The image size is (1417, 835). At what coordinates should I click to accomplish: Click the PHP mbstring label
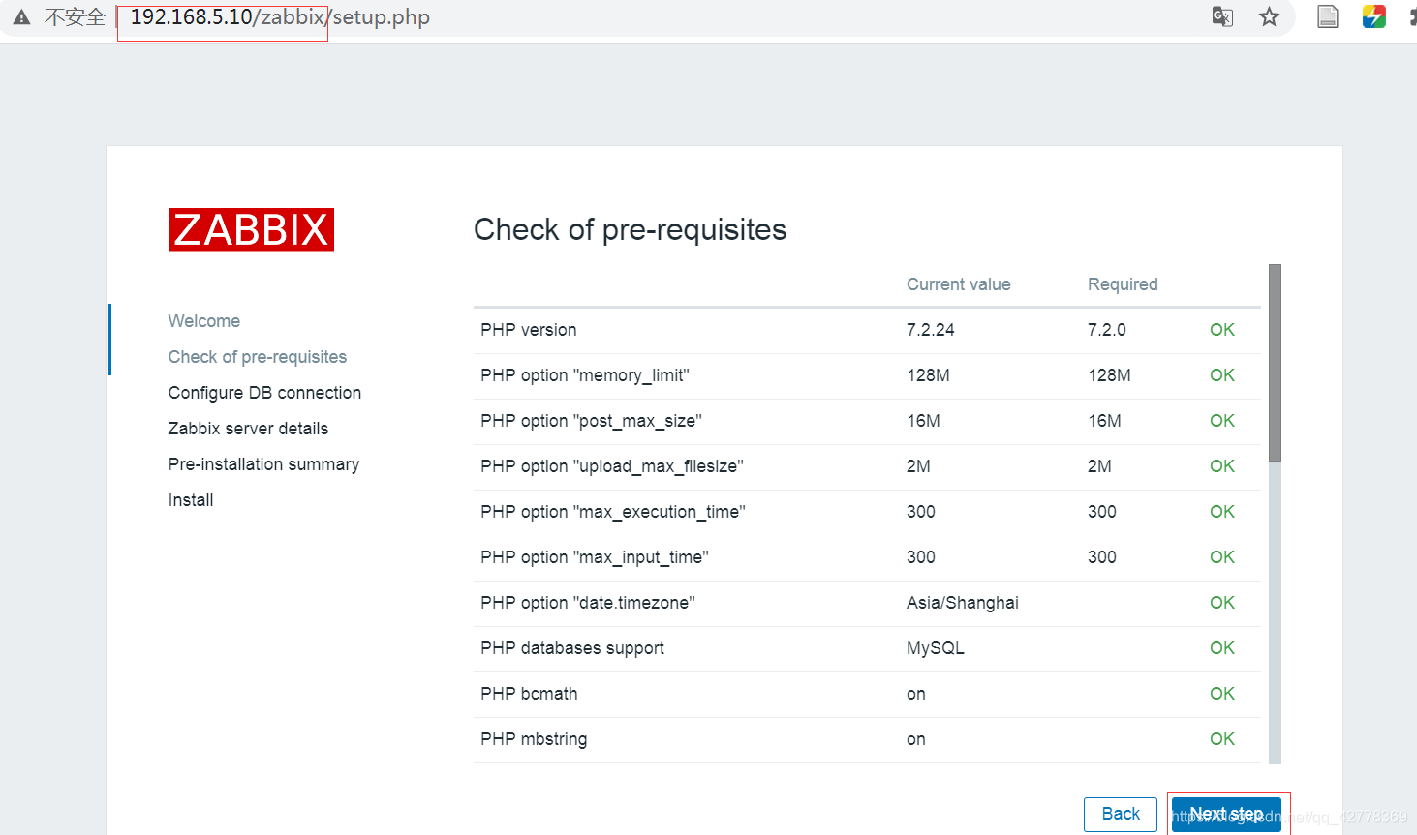pyautogui.click(x=534, y=739)
